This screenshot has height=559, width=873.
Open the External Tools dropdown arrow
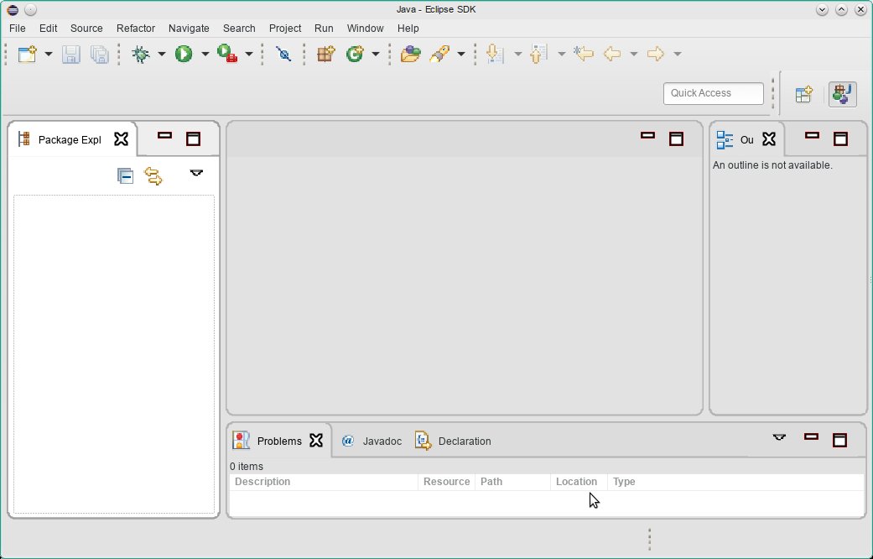[249, 54]
